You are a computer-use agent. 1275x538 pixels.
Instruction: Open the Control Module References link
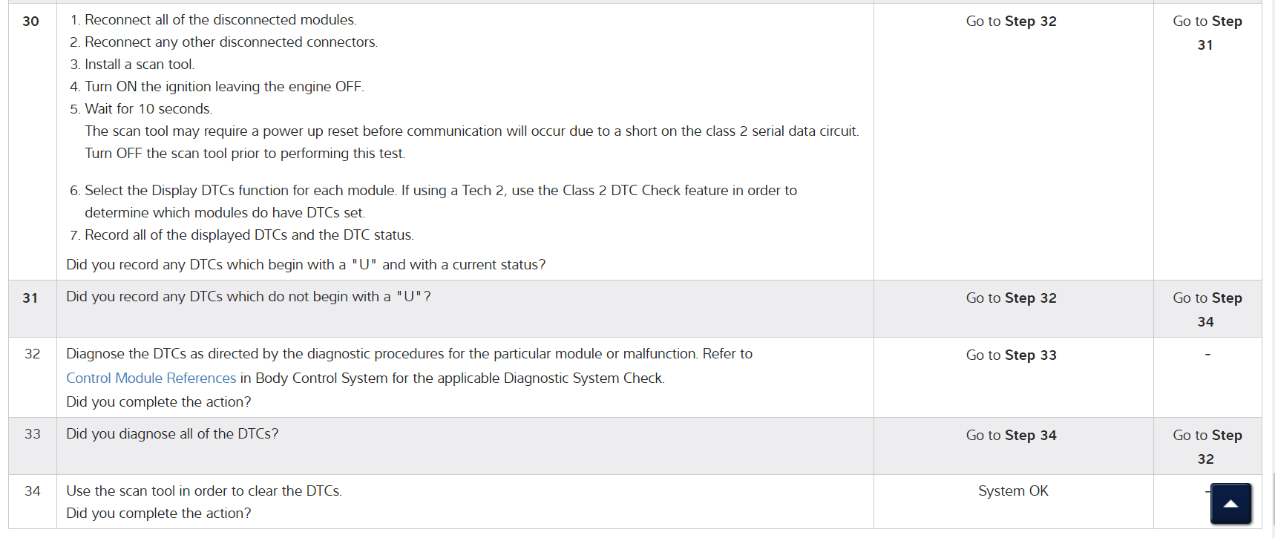[x=151, y=378]
